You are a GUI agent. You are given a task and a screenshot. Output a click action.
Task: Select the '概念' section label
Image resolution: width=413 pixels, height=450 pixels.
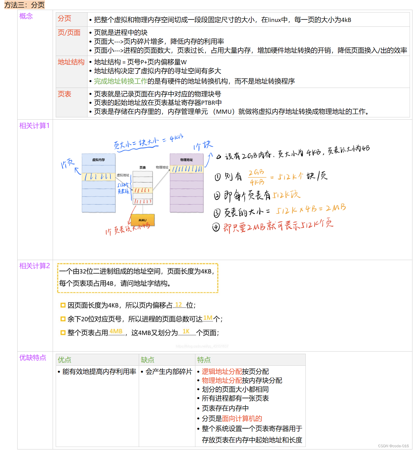click(26, 16)
